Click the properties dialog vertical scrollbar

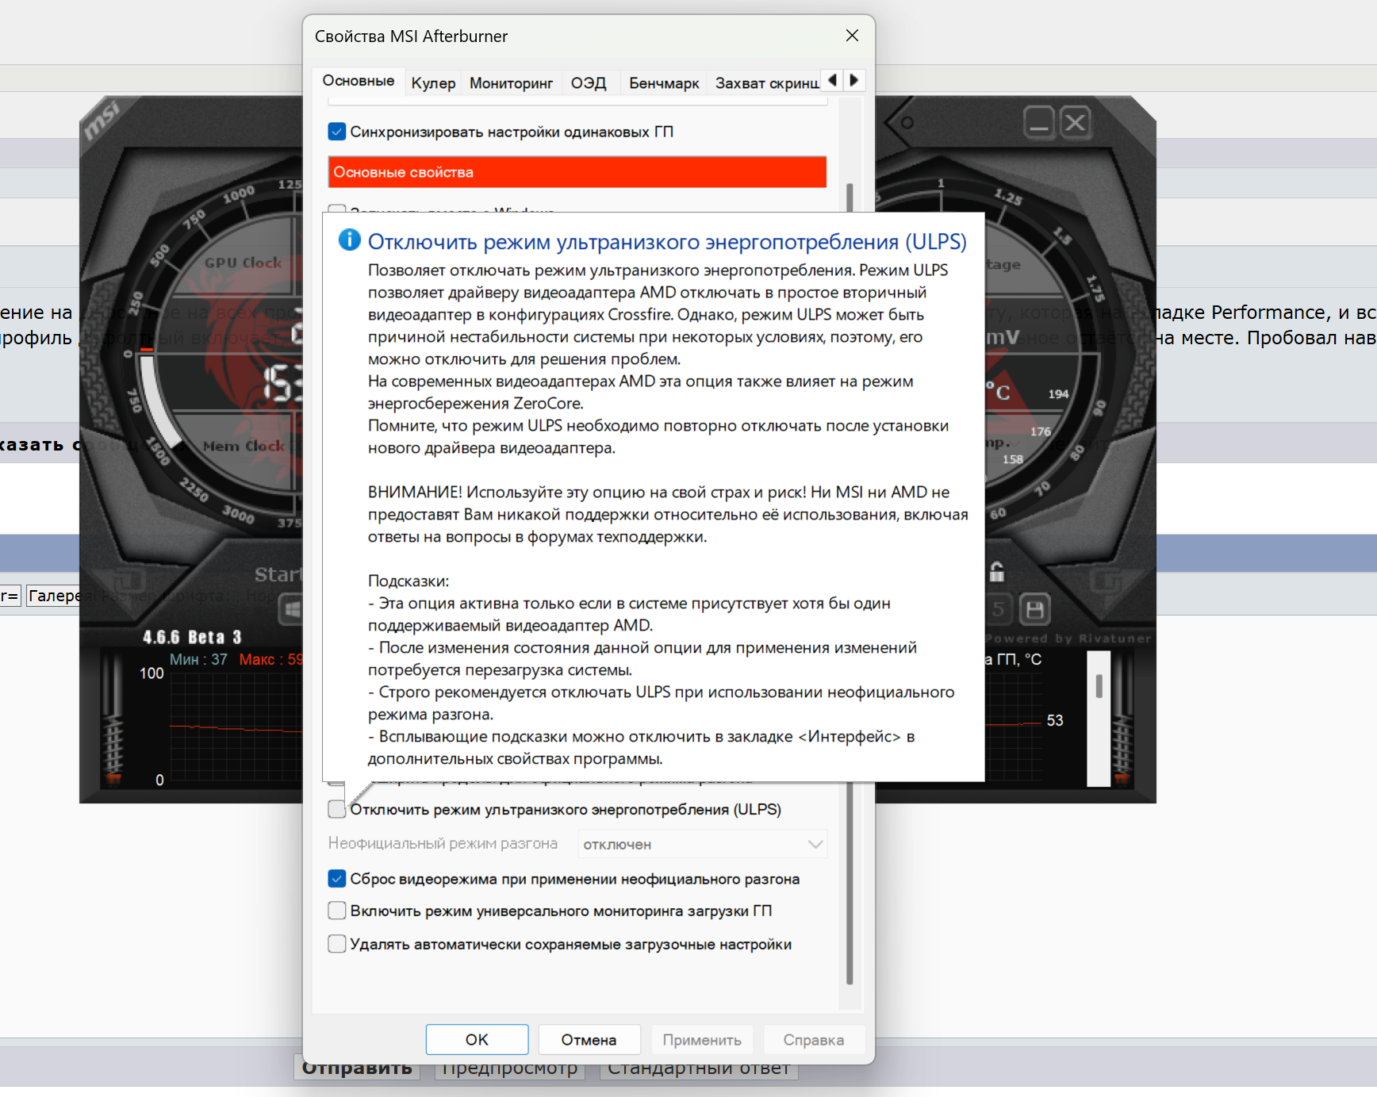850,583
